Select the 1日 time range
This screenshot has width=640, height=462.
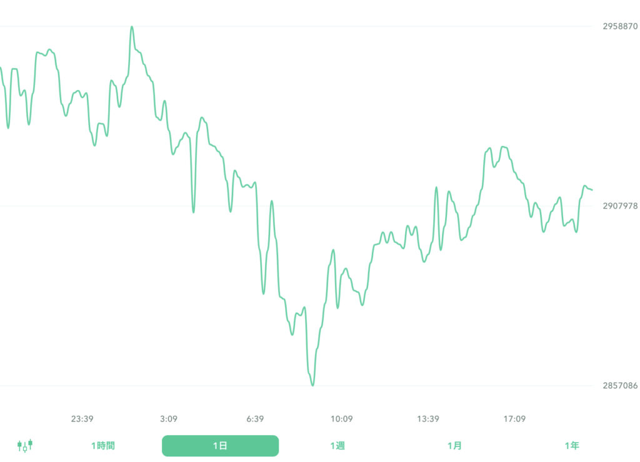220,446
